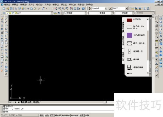The image size is (163, 117).
Task: Toggle 格點 grid display in status bar
Action: 47,115
